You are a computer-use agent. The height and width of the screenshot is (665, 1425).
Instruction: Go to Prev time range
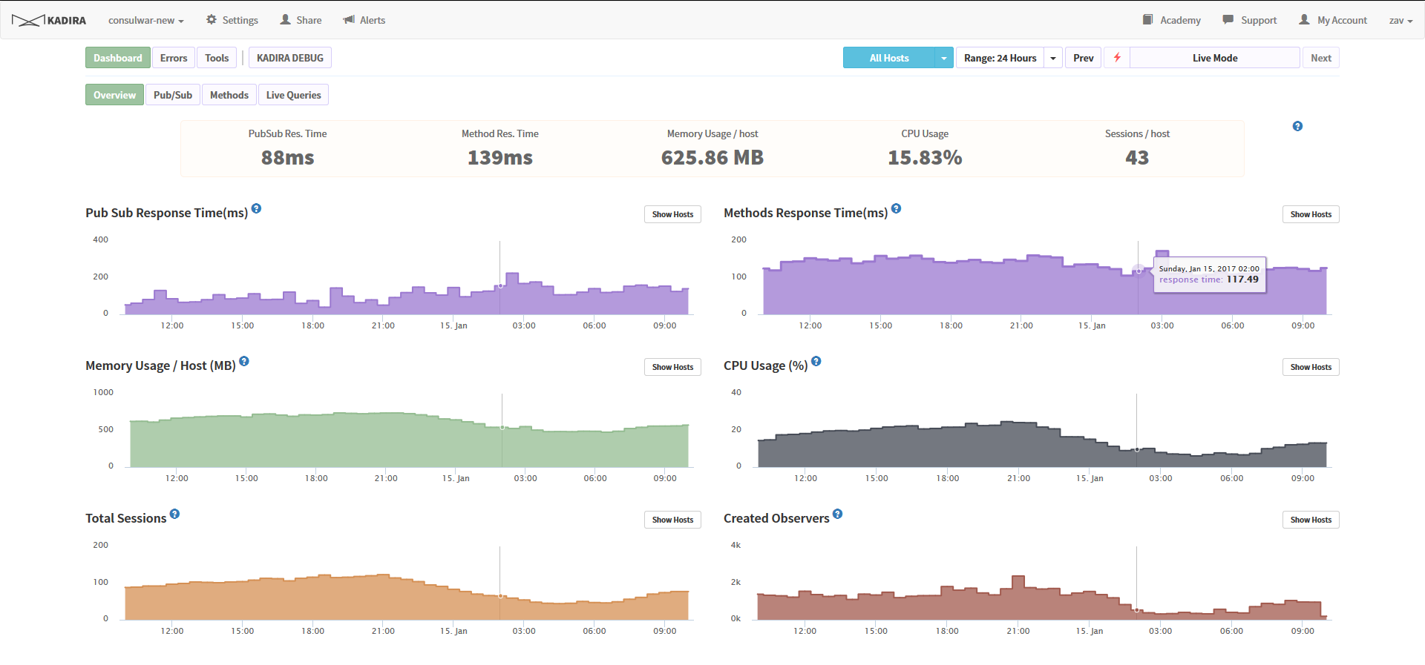point(1083,58)
